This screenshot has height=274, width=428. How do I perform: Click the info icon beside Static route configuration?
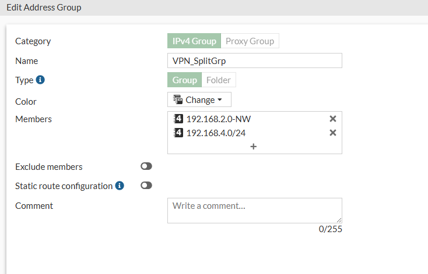(120, 186)
